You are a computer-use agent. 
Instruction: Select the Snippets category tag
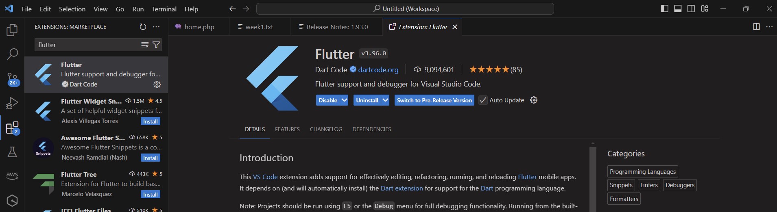(621, 185)
